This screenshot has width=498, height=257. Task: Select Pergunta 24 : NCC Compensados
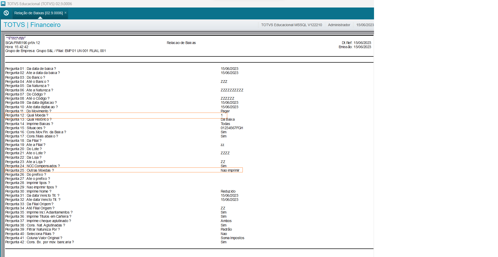pos(32,166)
